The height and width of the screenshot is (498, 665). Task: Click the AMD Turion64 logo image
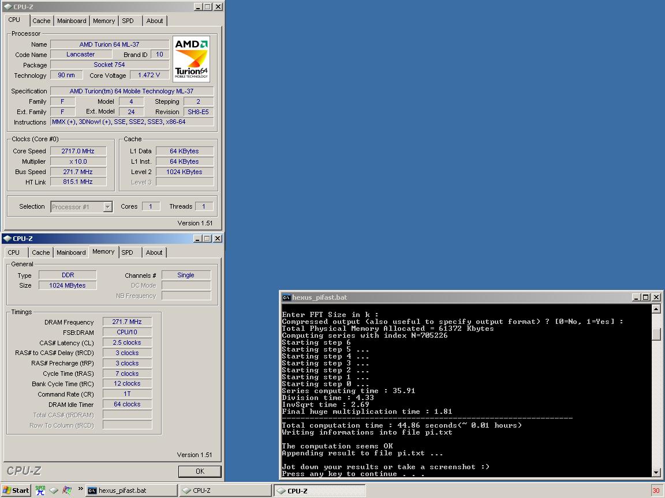point(191,59)
